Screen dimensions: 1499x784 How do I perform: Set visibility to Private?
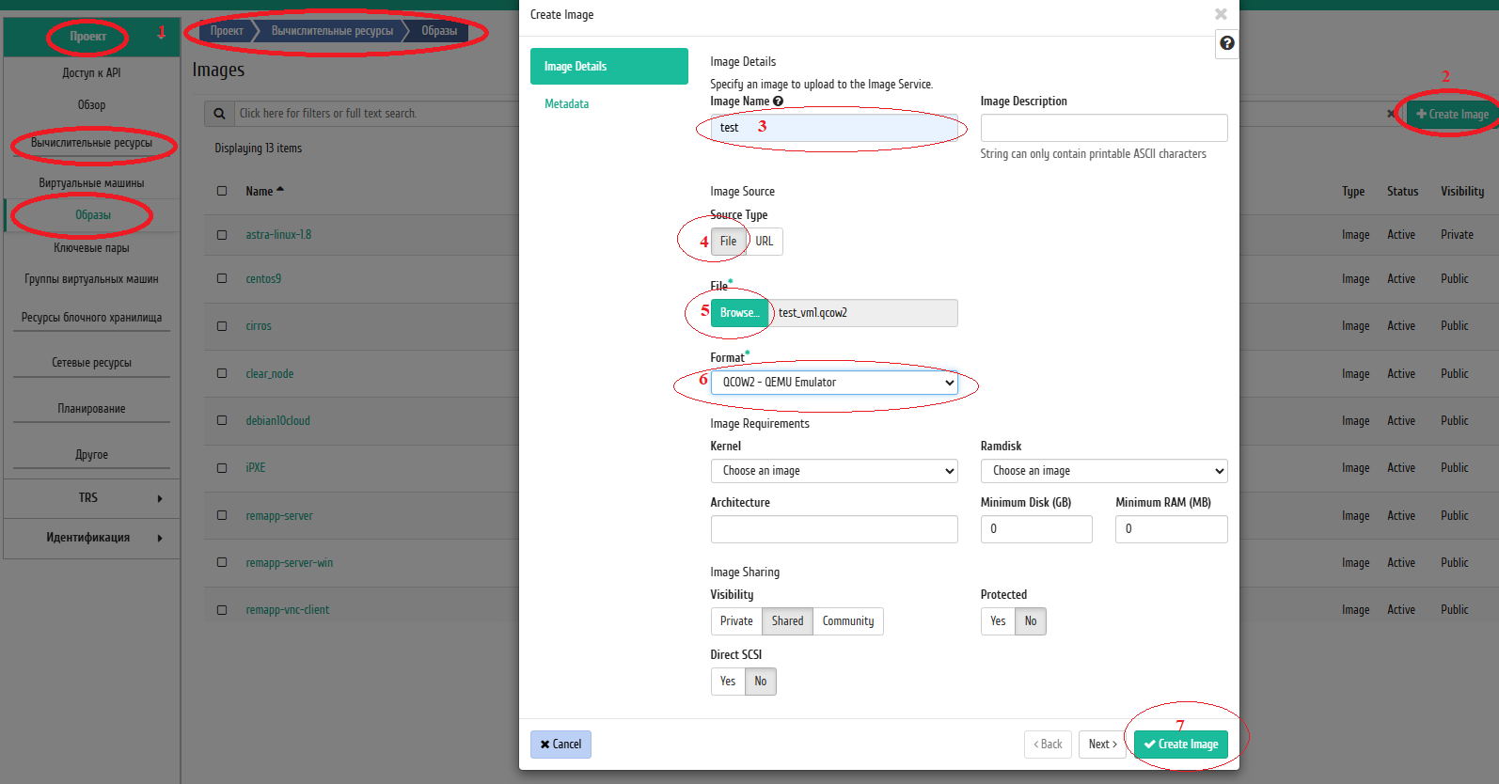point(736,621)
